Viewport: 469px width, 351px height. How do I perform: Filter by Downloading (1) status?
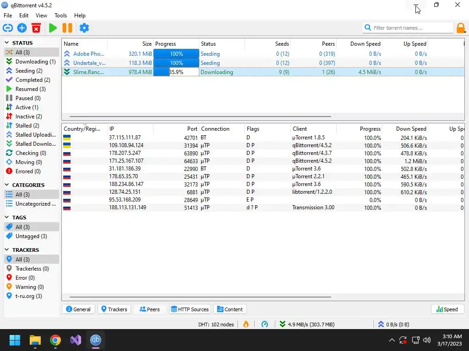32,62
